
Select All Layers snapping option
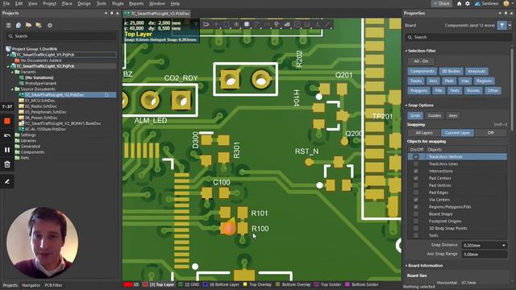click(x=424, y=133)
